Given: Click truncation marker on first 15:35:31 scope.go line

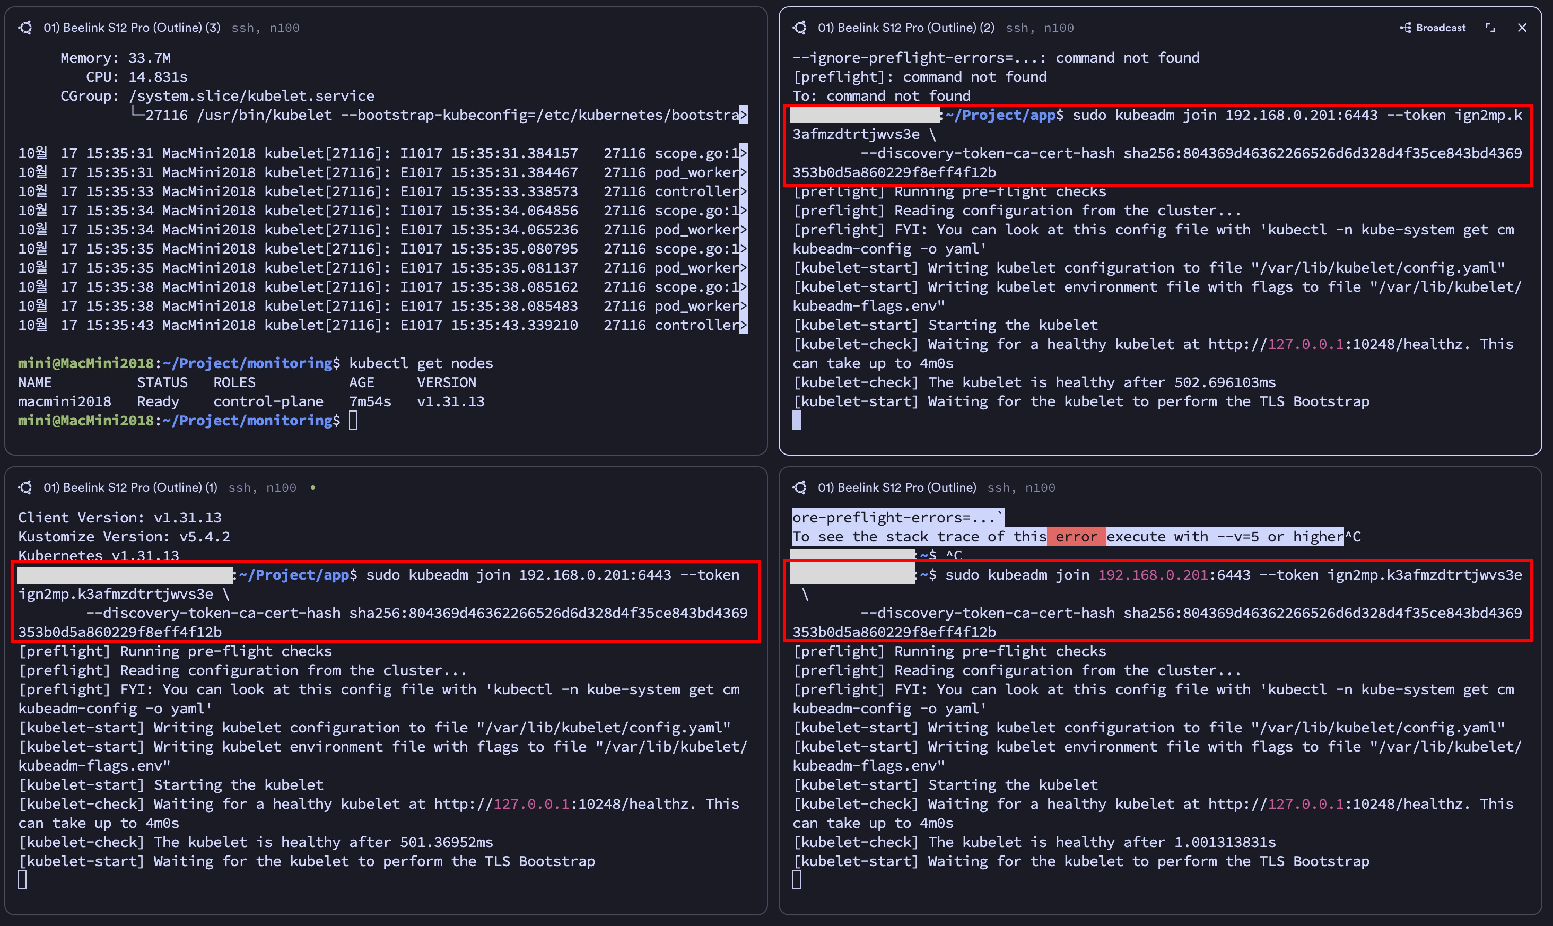Looking at the screenshot, I should tap(743, 153).
